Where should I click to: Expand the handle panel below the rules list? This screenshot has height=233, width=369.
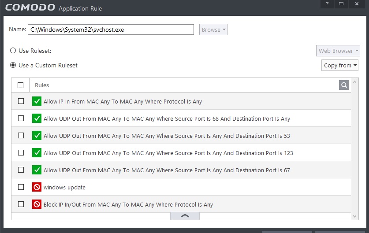tap(185, 216)
